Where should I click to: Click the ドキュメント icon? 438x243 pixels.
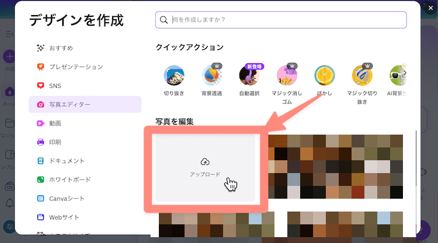click(x=40, y=161)
